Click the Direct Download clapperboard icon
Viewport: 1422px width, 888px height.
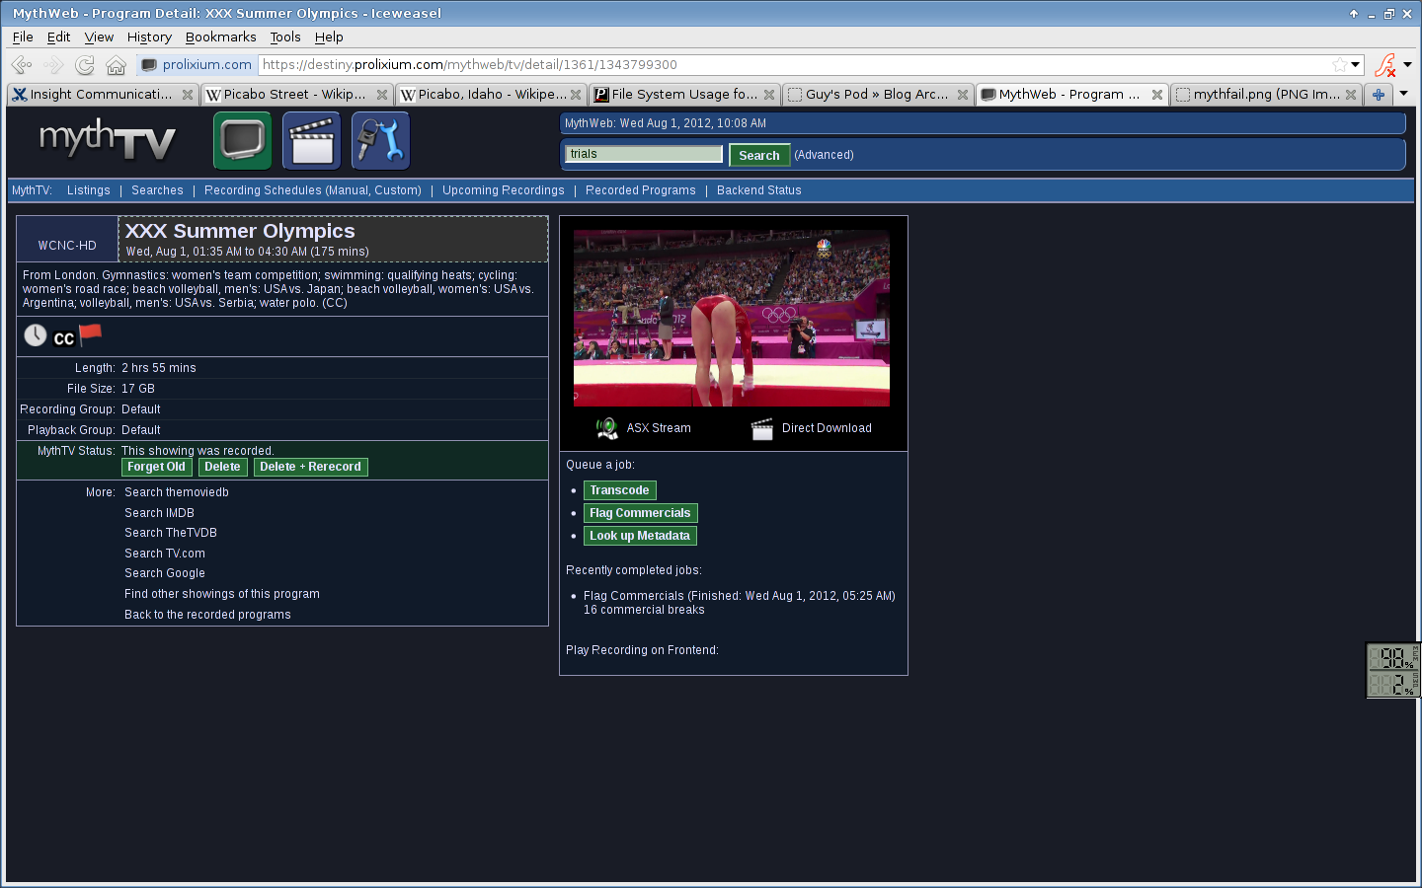762,428
